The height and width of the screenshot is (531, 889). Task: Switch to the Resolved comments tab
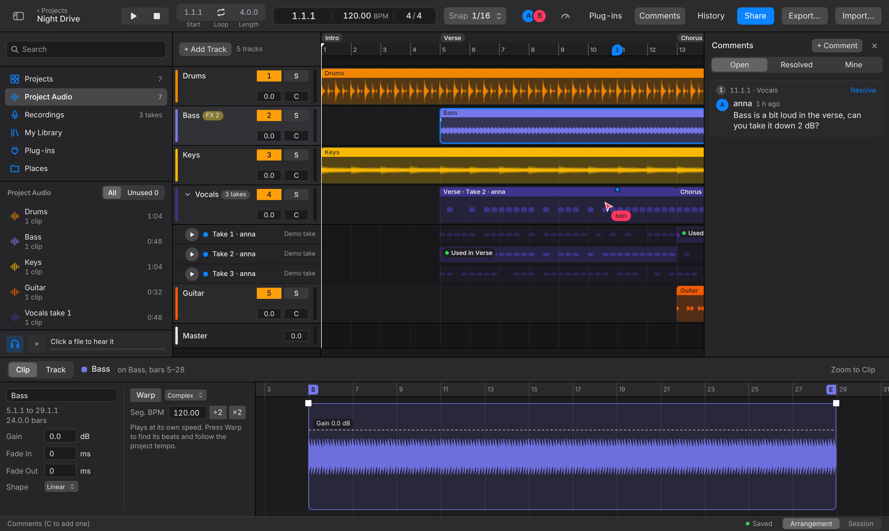[796, 65]
